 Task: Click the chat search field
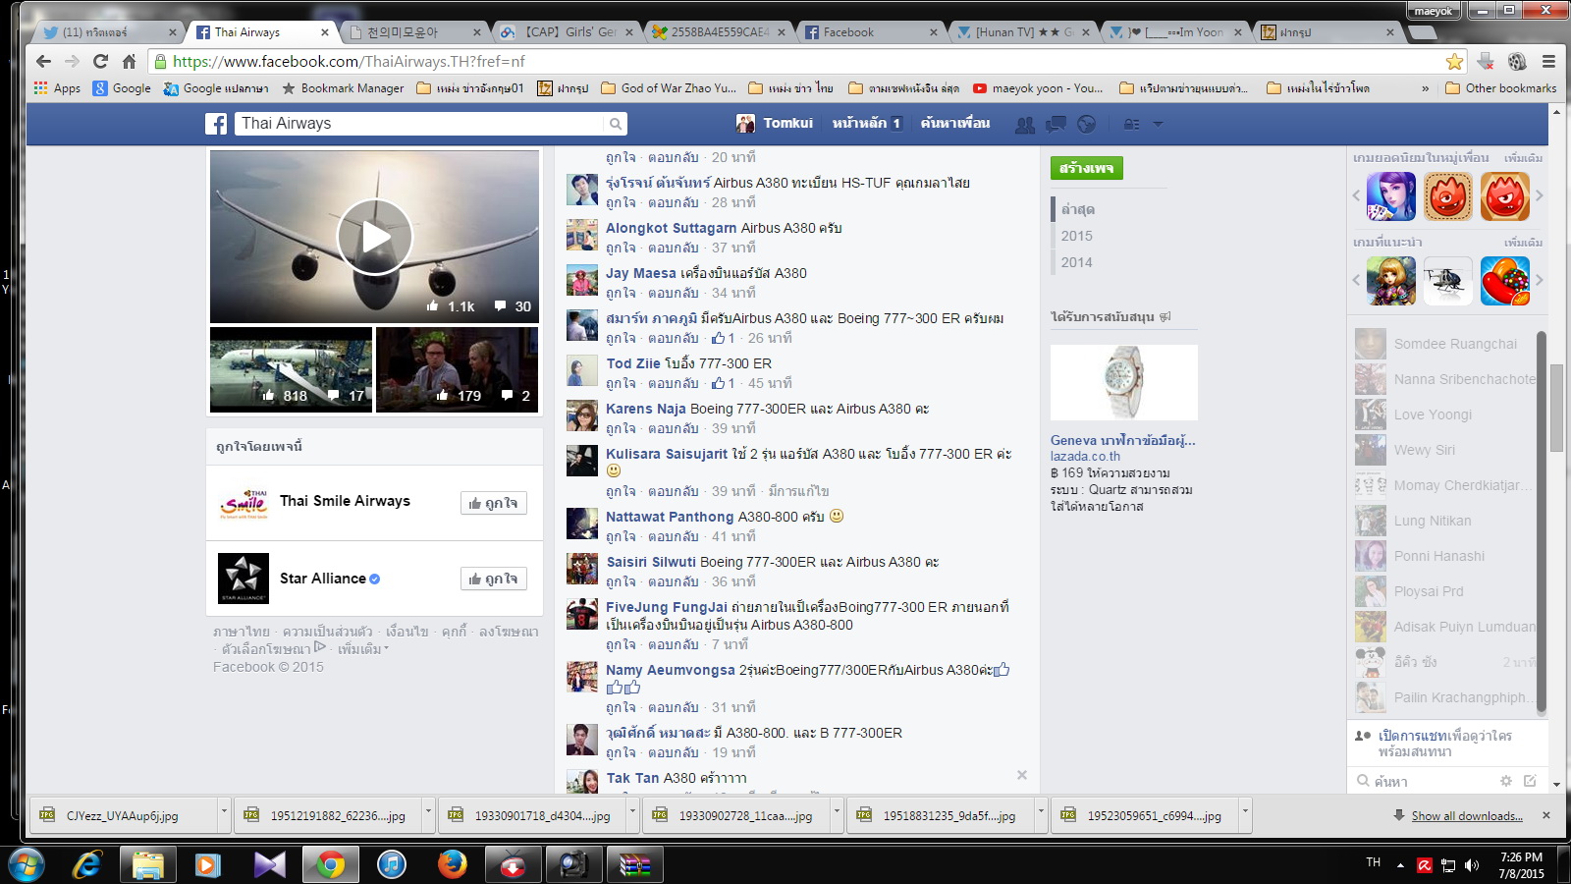[1424, 781]
